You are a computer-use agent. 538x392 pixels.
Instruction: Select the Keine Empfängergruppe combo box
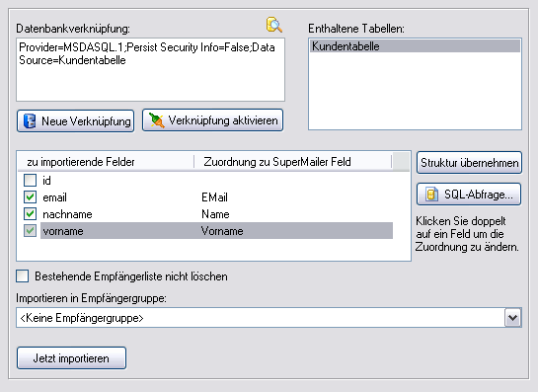point(269,318)
